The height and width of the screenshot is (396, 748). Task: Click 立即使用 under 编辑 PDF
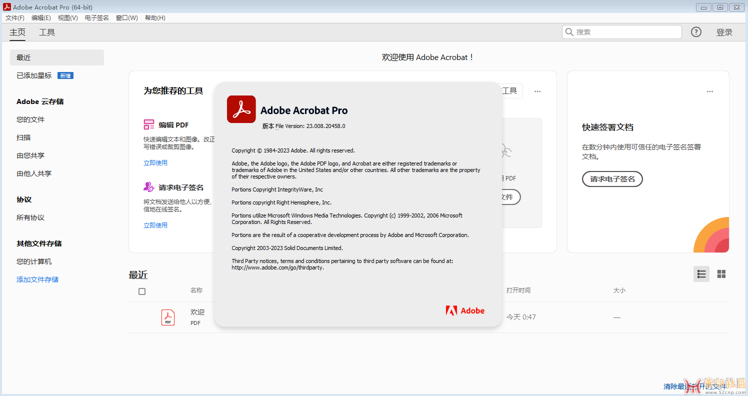click(x=155, y=163)
